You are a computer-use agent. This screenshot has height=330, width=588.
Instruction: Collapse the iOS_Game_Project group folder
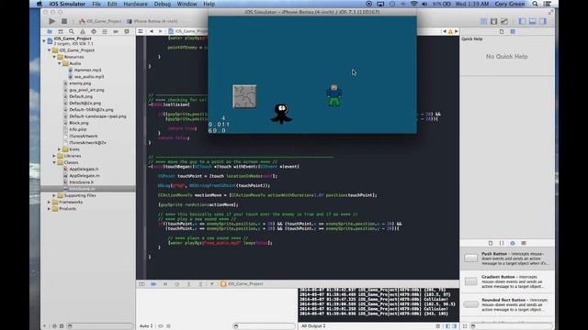coord(49,50)
